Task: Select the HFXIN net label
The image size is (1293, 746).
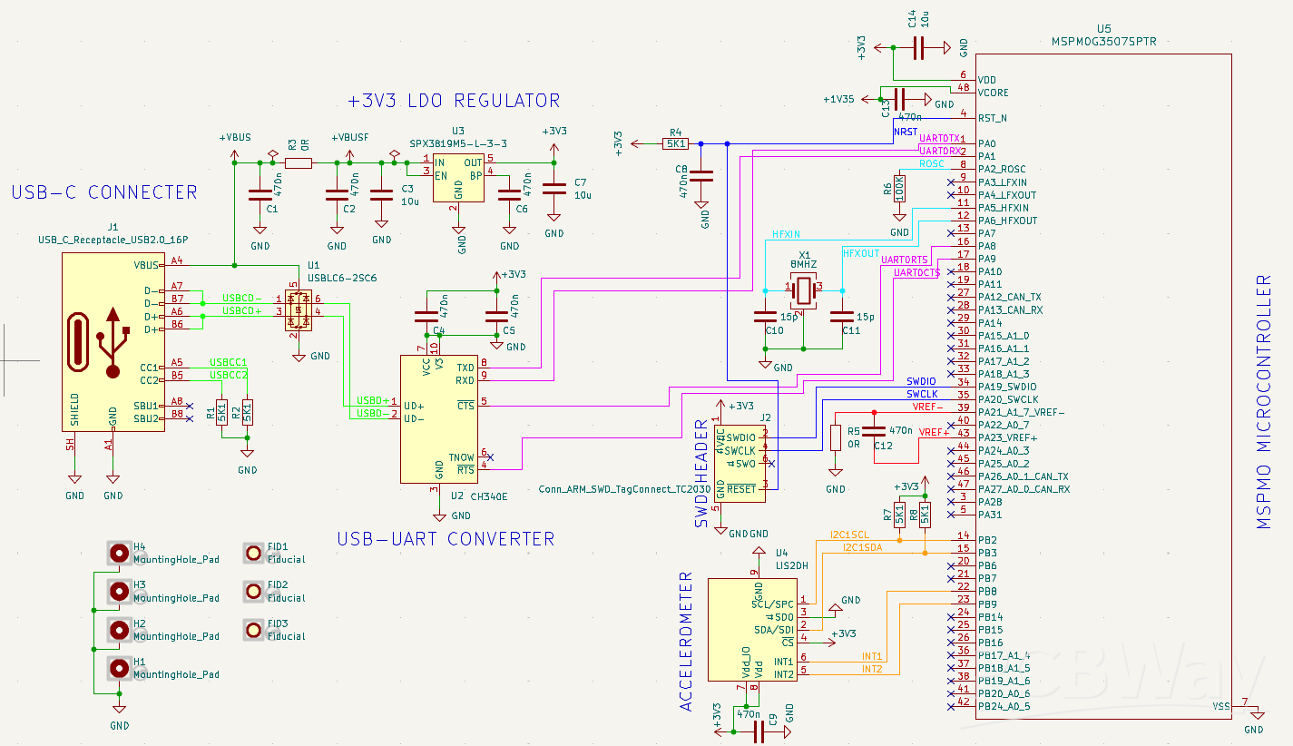Action: pyautogui.click(x=786, y=234)
